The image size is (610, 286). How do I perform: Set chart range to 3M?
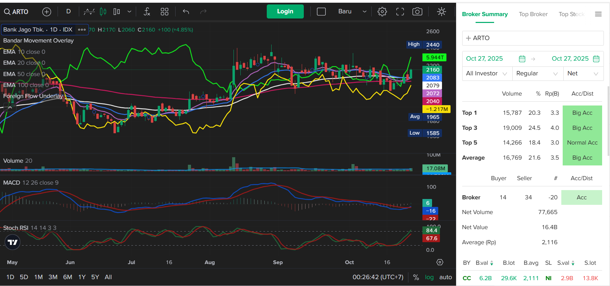coord(53,277)
